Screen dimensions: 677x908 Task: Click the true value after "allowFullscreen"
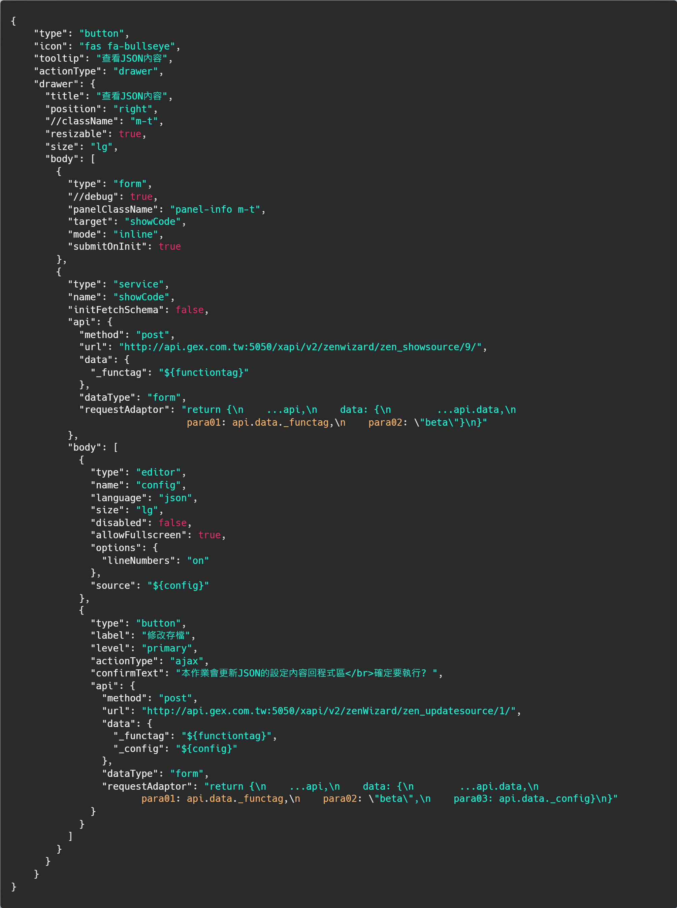[x=209, y=535]
